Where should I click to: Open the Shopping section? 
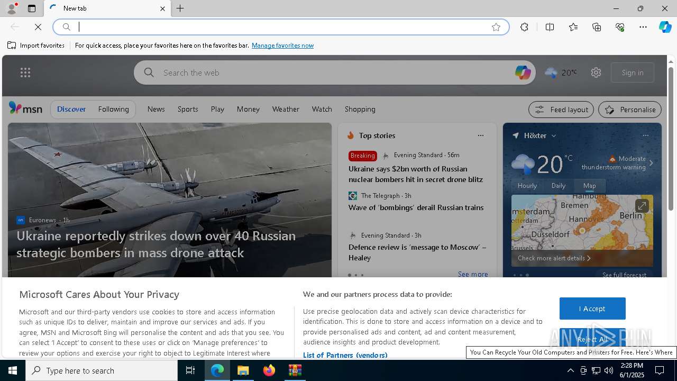click(x=360, y=109)
